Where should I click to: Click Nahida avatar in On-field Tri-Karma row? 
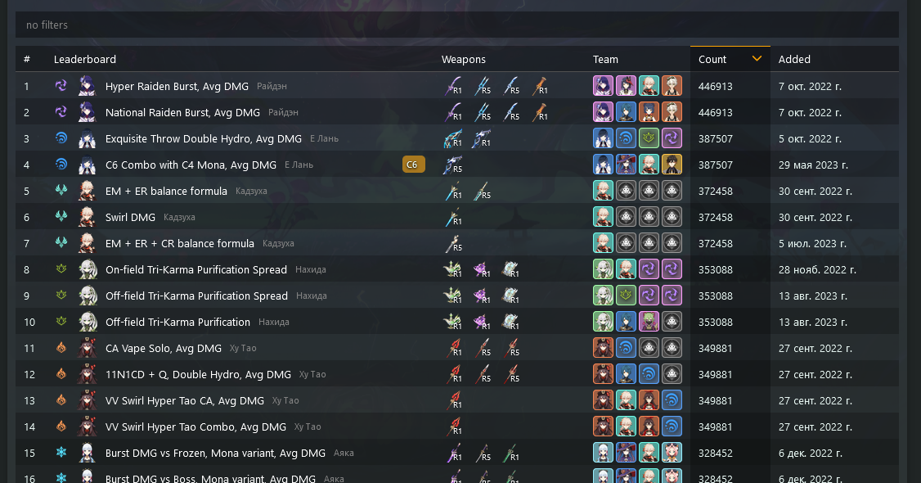88,269
